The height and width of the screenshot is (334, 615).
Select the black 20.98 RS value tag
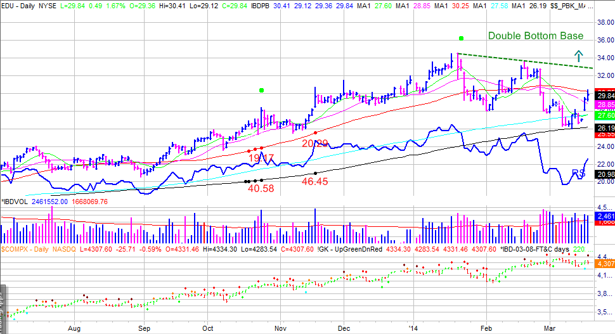605,174
